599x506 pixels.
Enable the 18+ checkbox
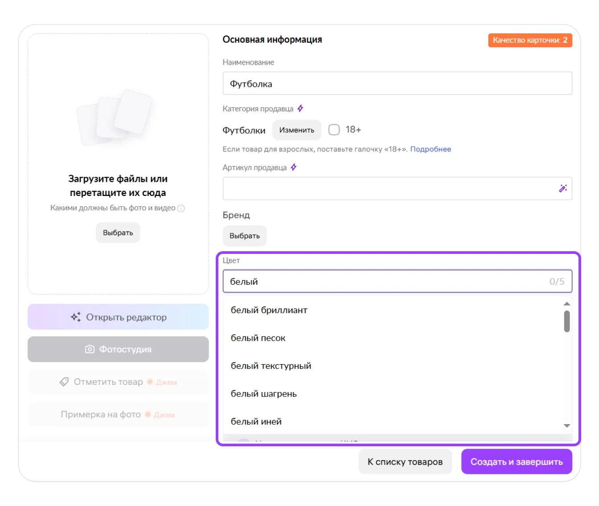tap(334, 130)
